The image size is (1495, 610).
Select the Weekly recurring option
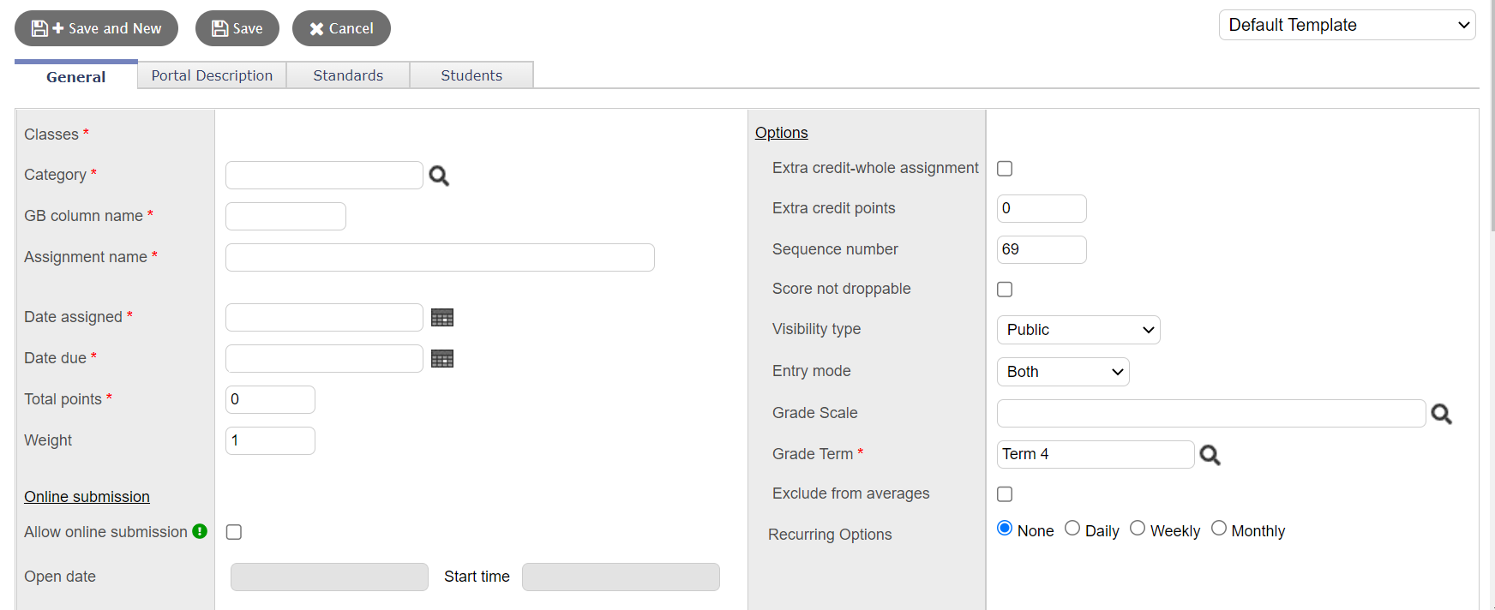1138,529
